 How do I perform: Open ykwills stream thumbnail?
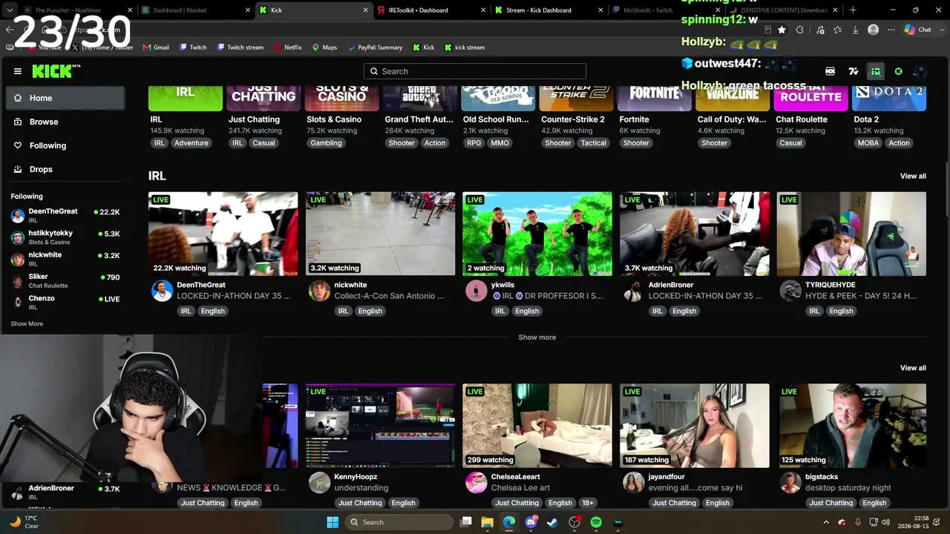pyautogui.click(x=537, y=234)
